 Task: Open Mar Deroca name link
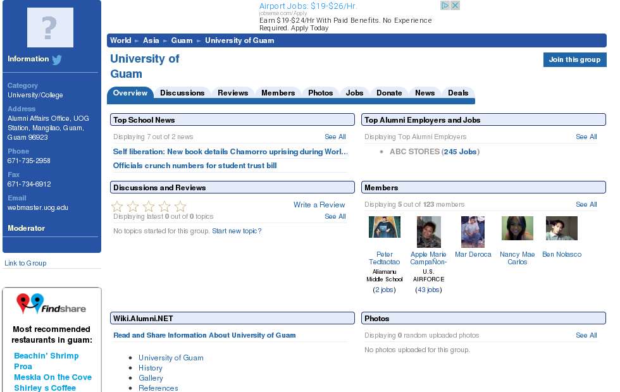point(473,254)
